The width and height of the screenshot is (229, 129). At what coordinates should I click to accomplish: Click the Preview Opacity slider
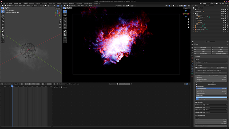pos(211,99)
